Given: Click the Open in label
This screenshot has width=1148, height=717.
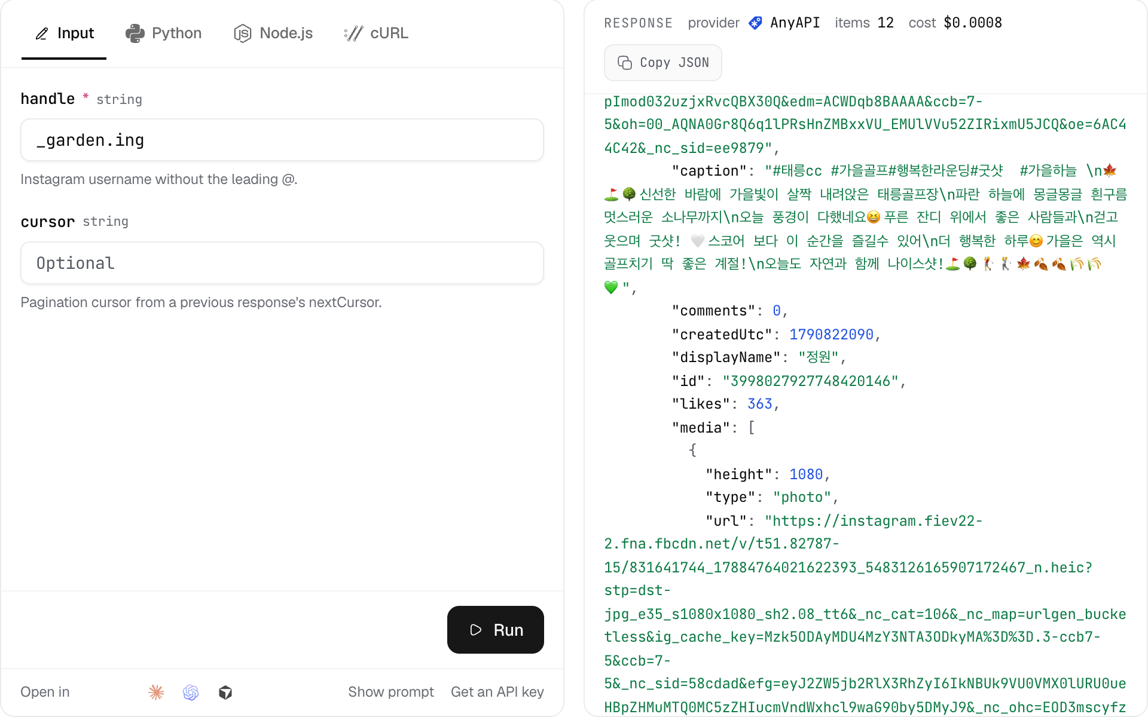Looking at the screenshot, I should 45,692.
